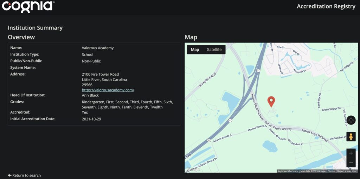
Task: Click Little River, South Carolina text
Action: [104, 79]
